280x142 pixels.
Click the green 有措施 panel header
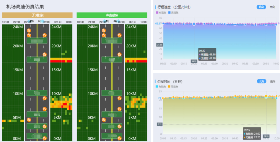(112, 15)
